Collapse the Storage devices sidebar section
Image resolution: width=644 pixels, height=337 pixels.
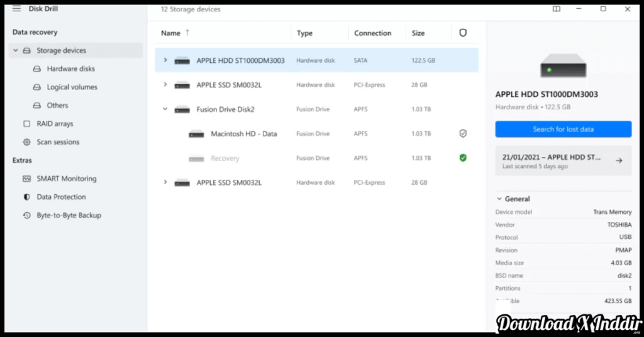[15, 50]
